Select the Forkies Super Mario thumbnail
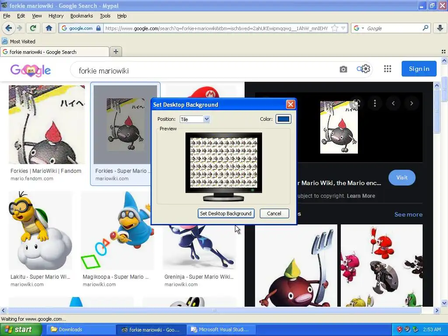448x336 pixels. point(125,125)
